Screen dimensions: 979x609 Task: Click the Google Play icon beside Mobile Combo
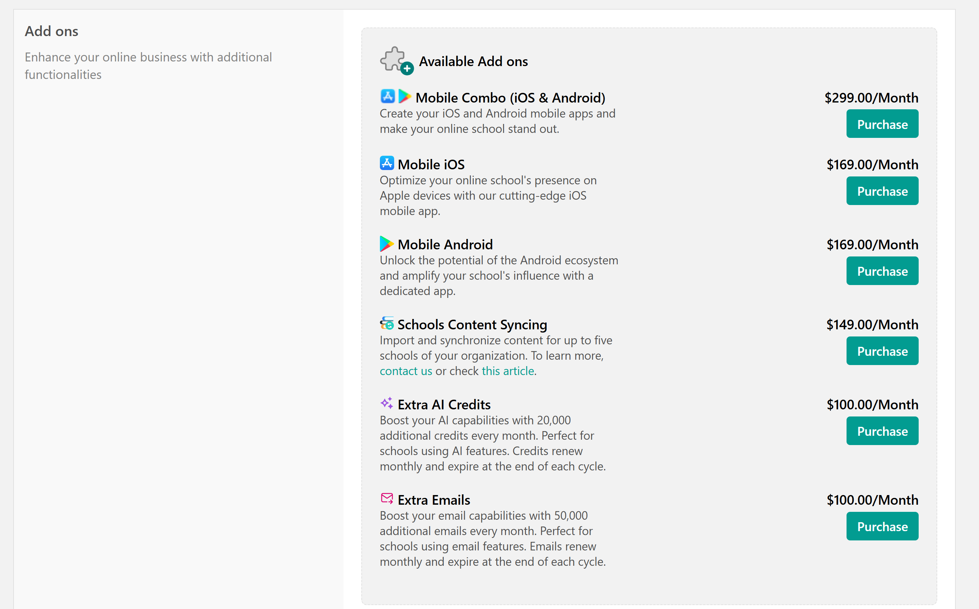(x=404, y=97)
